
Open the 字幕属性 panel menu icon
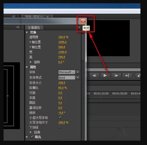79,27
